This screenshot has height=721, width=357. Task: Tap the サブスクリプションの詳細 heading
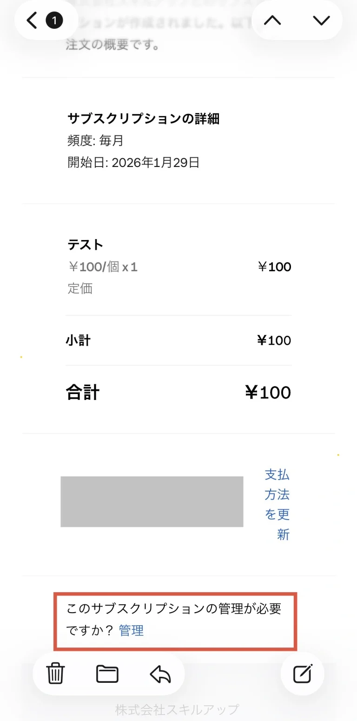coord(143,119)
